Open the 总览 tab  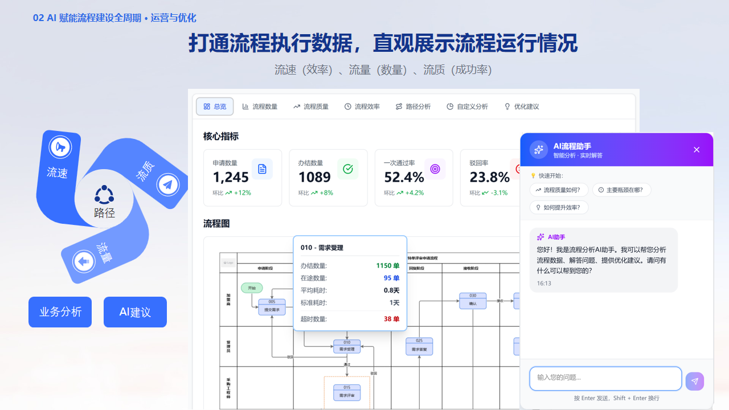coord(215,106)
